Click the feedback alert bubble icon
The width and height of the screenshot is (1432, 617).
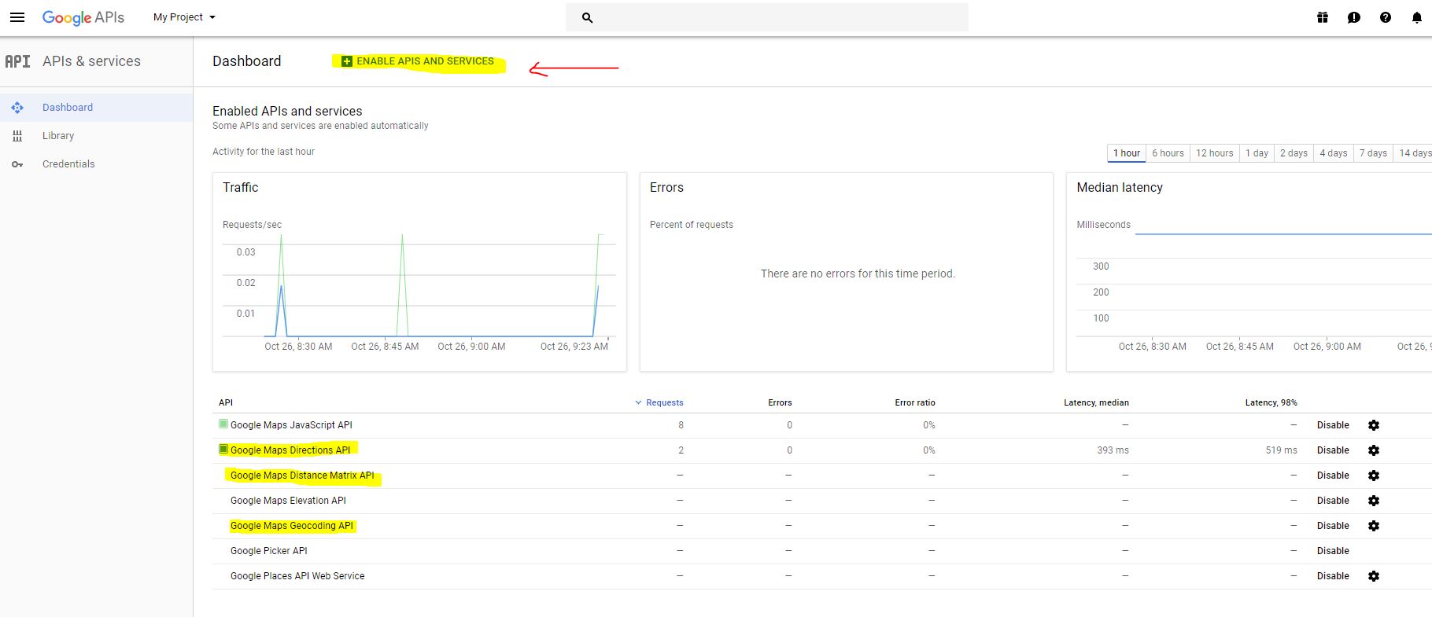pyautogui.click(x=1354, y=17)
